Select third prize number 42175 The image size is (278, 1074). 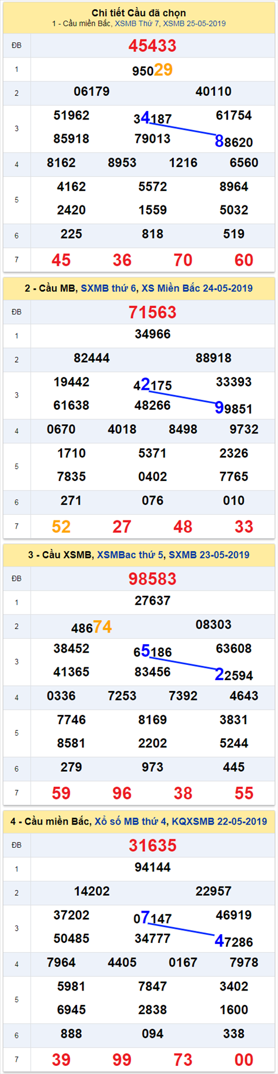point(152,385)
